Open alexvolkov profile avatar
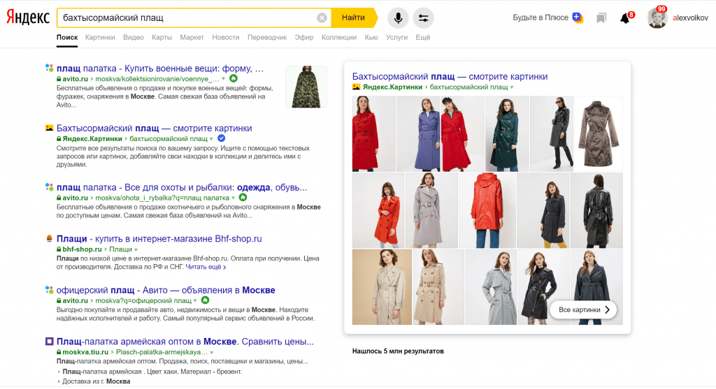The image size is (716, 389). [657, 17]
